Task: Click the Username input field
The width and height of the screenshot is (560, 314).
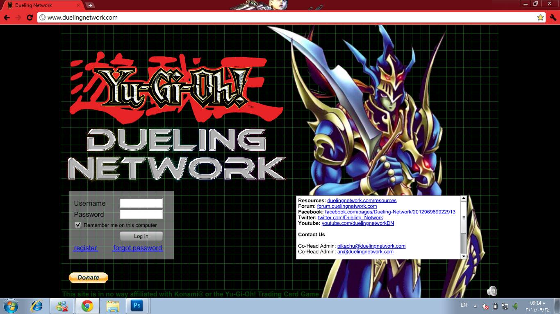Action: tap(141, 203)
